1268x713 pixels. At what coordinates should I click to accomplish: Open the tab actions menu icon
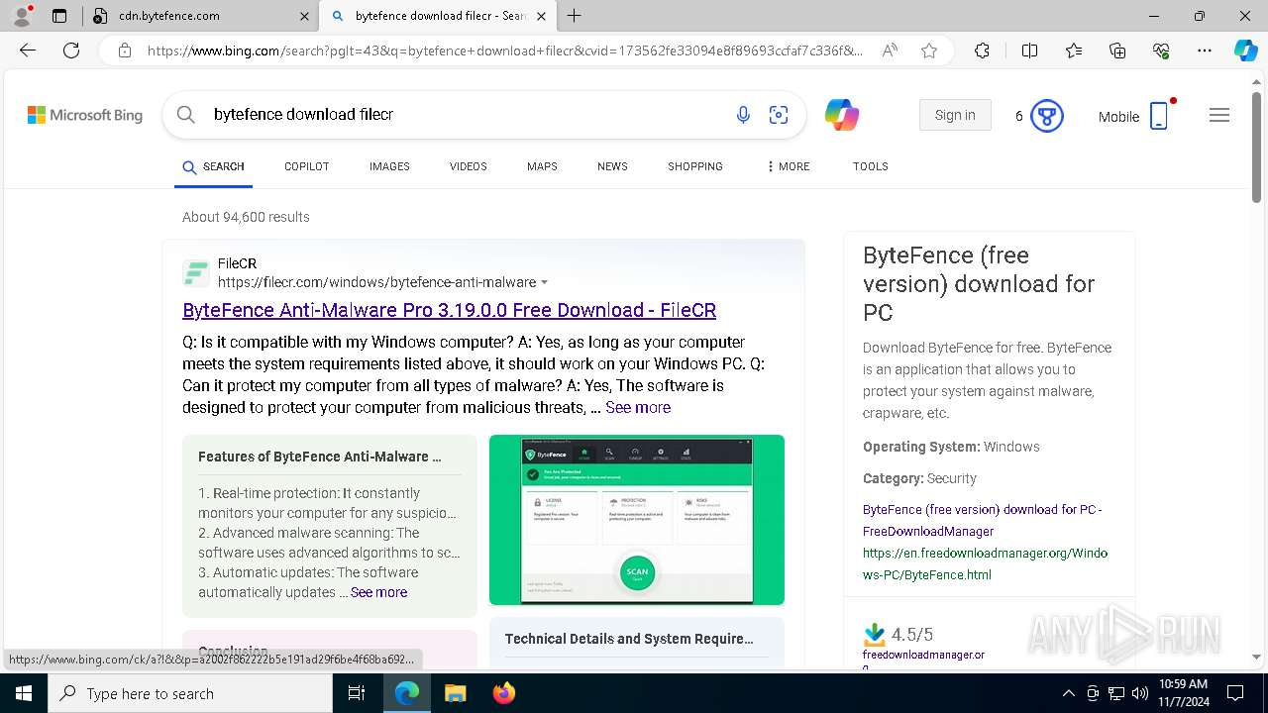(x=59, y=16)
